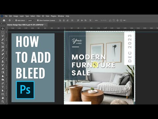Open the Window menu
Viewport: 158px width, 119px height.
coord(61,16)
